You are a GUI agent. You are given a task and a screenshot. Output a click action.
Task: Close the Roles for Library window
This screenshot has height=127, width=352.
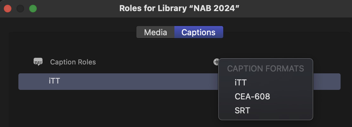pyautogui.click(x=8, y=9)
